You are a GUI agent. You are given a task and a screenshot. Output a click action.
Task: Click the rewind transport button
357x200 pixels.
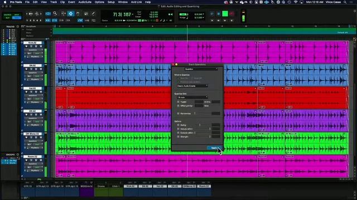pos(218,21)
